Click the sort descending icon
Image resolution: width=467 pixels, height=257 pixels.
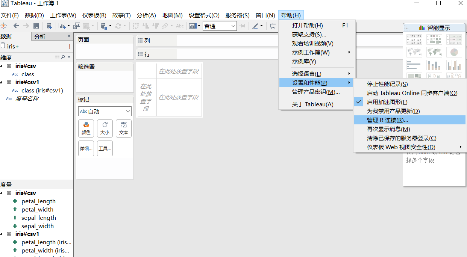[x=155, y=26]
